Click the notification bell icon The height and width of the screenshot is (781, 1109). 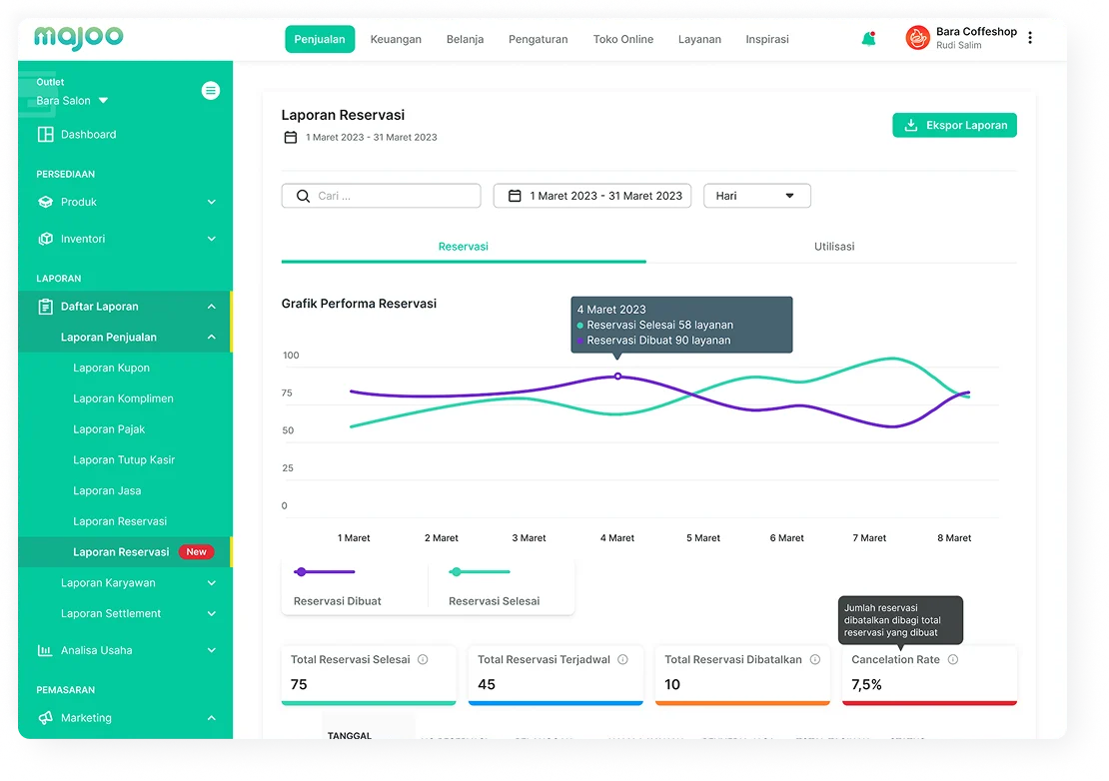[x=868, y=39]
